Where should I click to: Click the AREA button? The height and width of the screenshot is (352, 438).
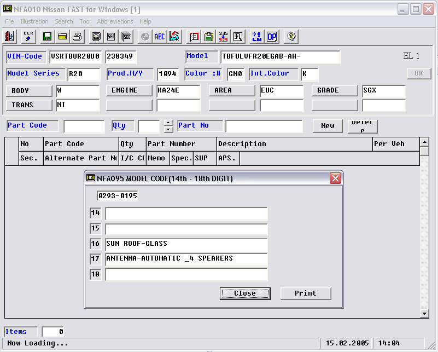tap(232, 90)
